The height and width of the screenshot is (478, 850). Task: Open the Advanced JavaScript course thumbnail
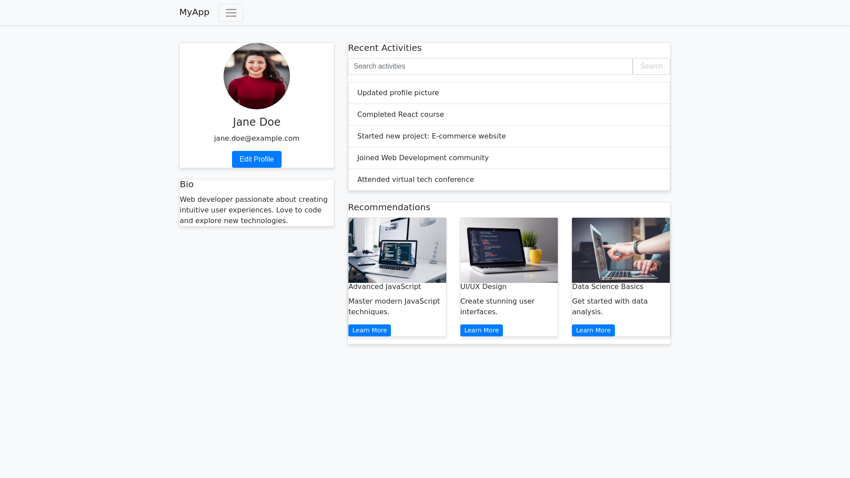[397, 250]
